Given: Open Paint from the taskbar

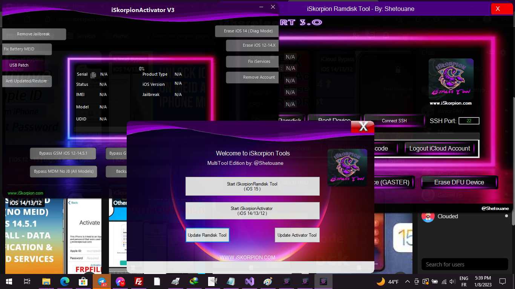Looking at the screenshot, I should click(268, 281).
